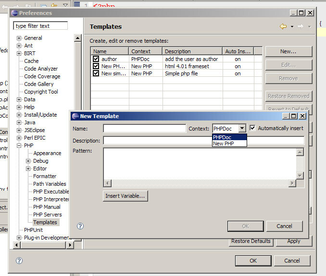Click inside the Pattern text area
Image resolution: width=326 pixels, height=276 pixels.
(x=200, y=164)
